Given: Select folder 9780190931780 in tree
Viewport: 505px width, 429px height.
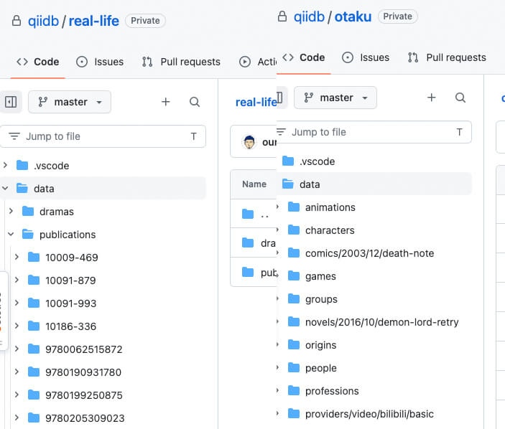Looking at the screenshot, I should point(83,372).
